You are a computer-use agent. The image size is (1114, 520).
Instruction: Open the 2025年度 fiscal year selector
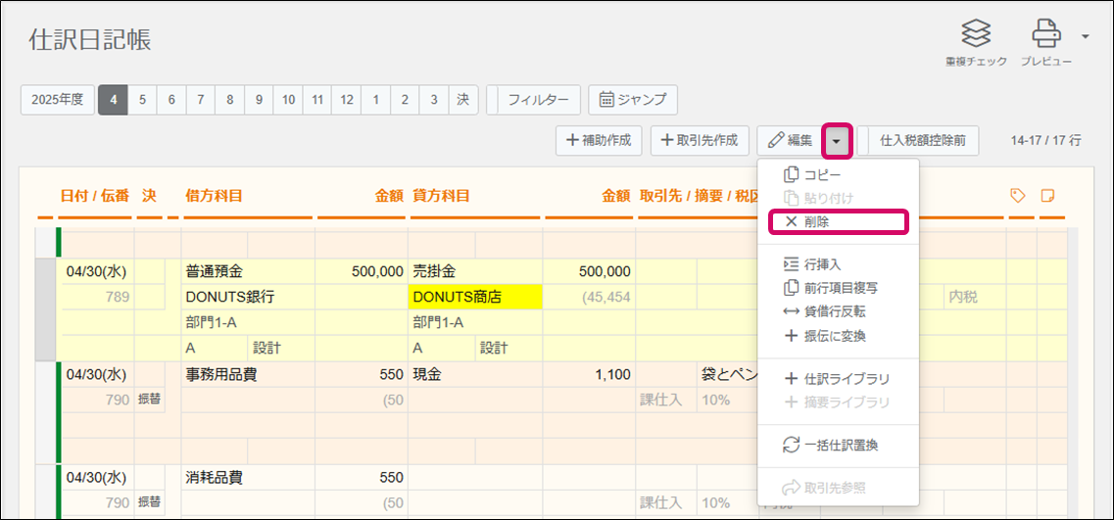pyautogui.click(x=58, y=99)
